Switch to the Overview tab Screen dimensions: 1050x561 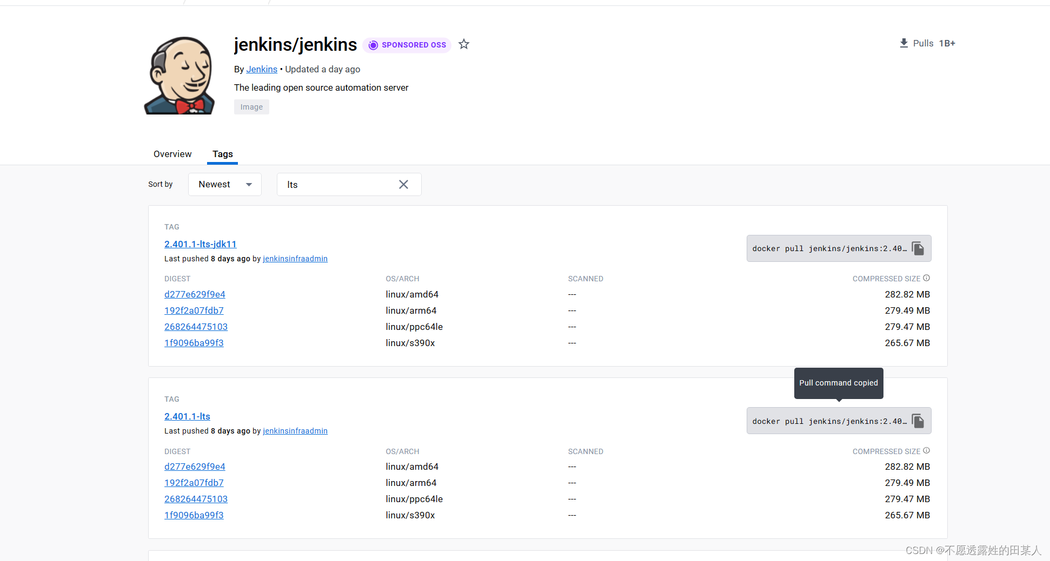point(172,154)
